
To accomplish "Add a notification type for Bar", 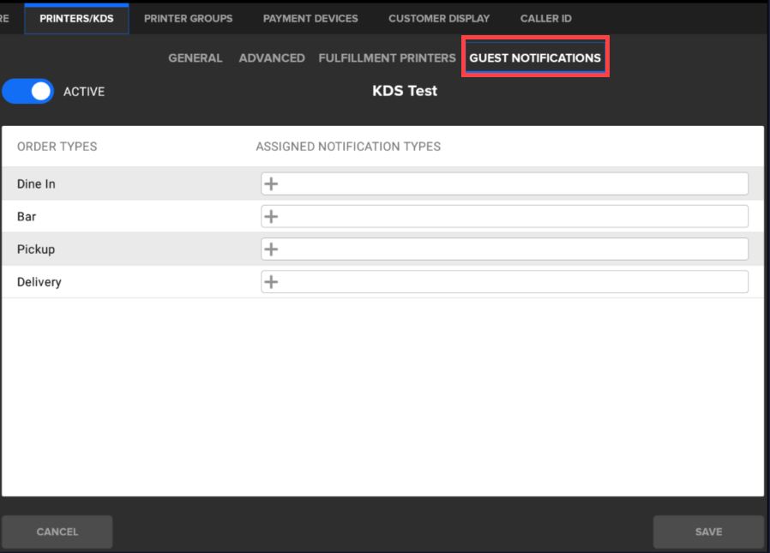I will 271,216.
